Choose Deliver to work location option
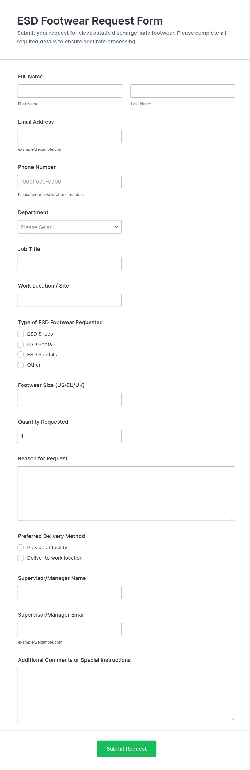Viewport: 250px width, 770px height. point(20,558)
